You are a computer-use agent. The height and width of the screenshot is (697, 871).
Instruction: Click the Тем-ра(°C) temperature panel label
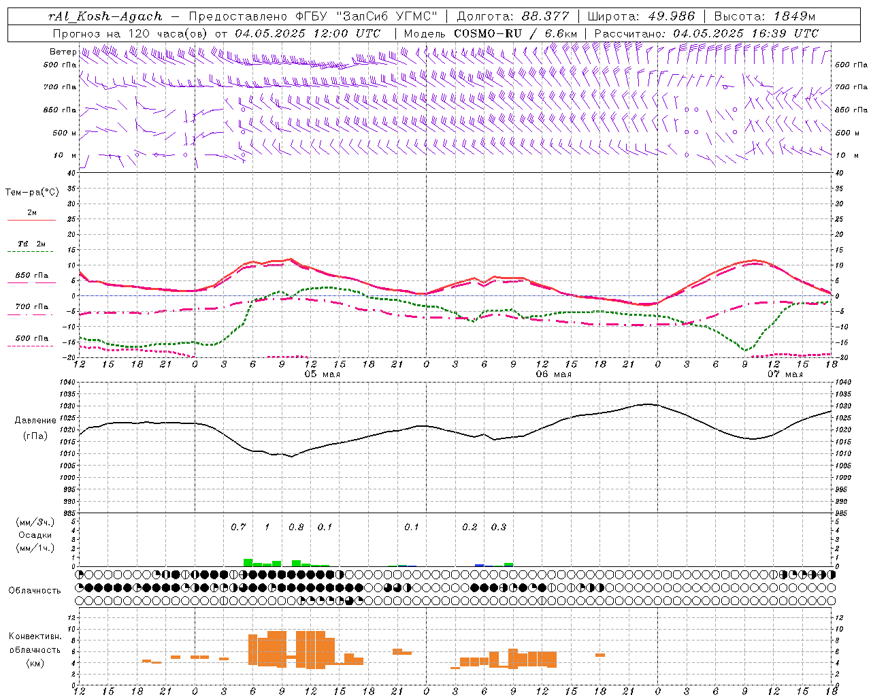(x=32, y=193)
